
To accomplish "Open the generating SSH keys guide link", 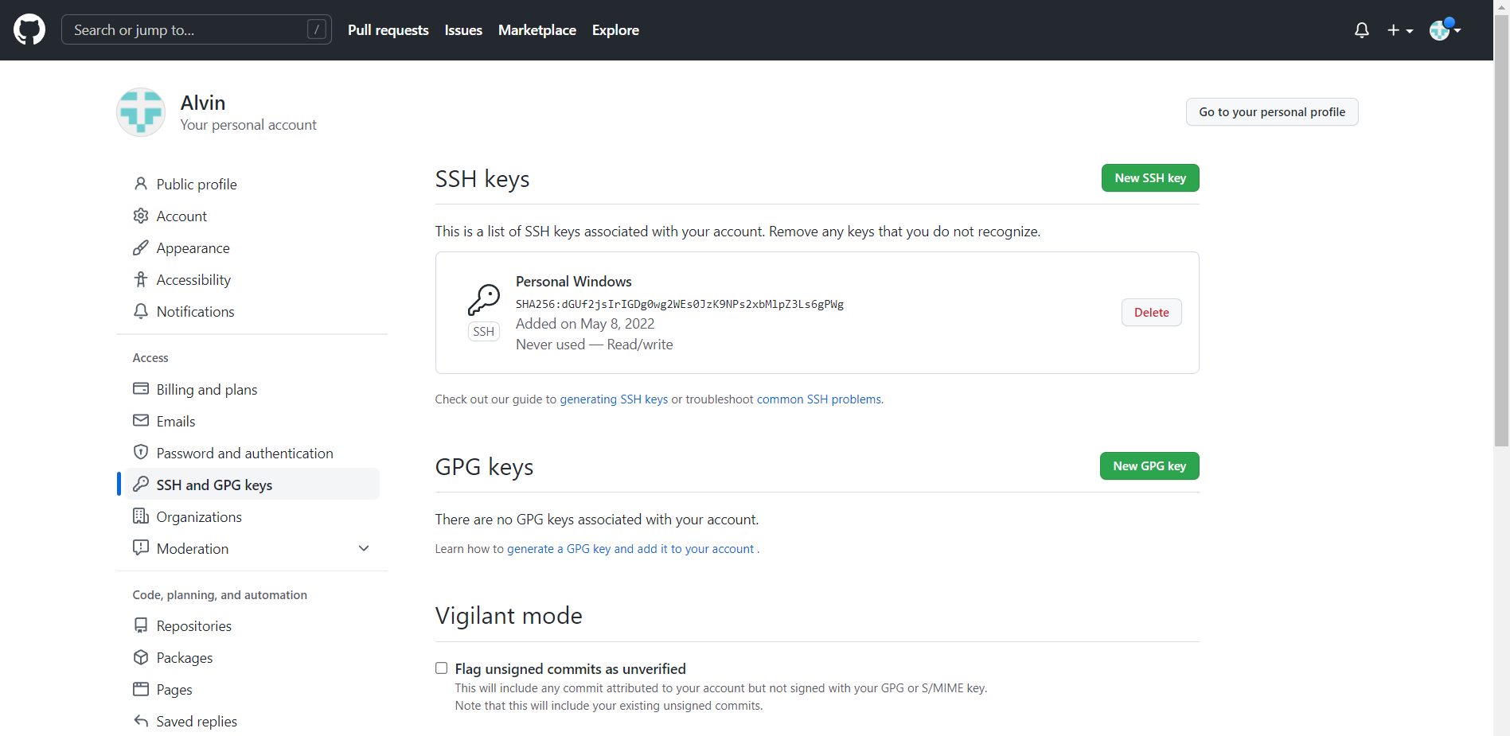I will pyautogui.click(x=613, y=399).
